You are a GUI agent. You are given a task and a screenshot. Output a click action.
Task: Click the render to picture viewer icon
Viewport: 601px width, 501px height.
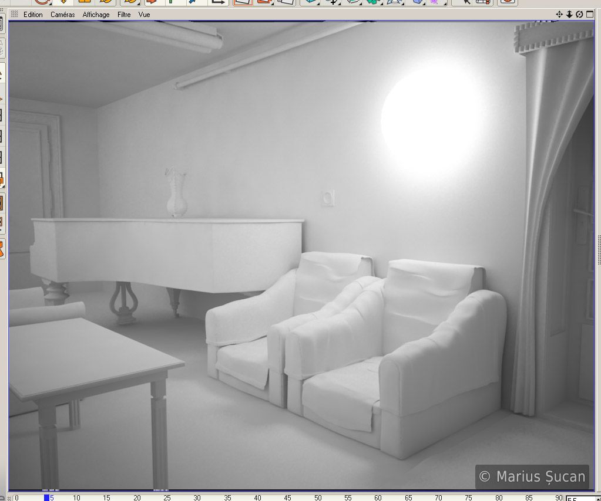[264, 2]
